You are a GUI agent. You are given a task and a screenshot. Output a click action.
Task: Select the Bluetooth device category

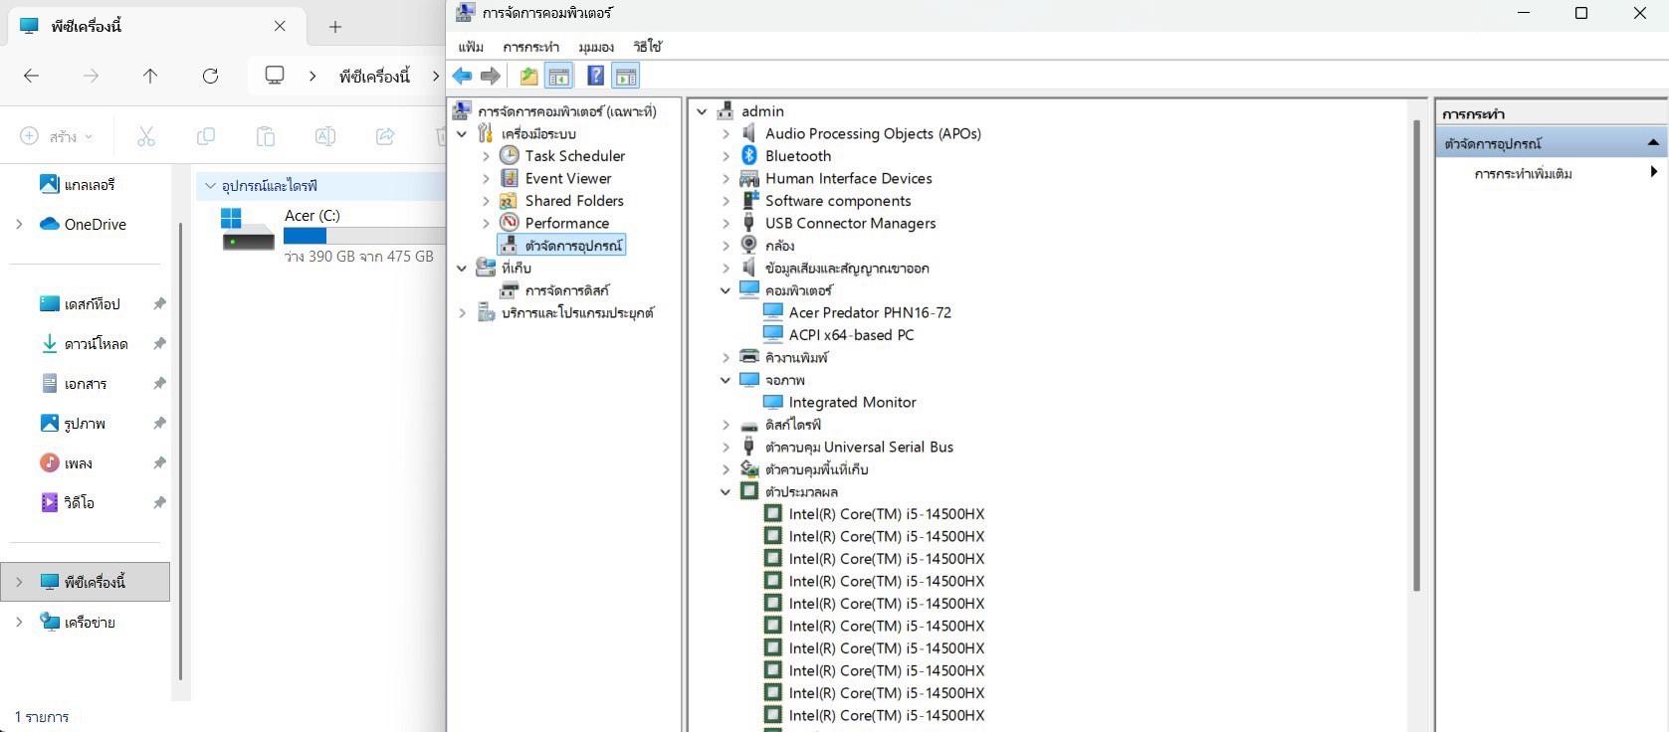coord(797,156)
